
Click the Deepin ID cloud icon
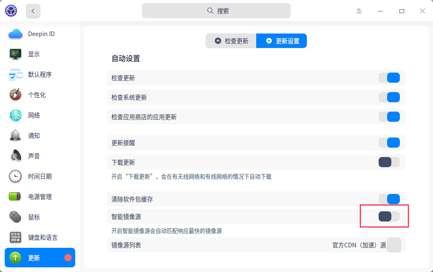15,34
